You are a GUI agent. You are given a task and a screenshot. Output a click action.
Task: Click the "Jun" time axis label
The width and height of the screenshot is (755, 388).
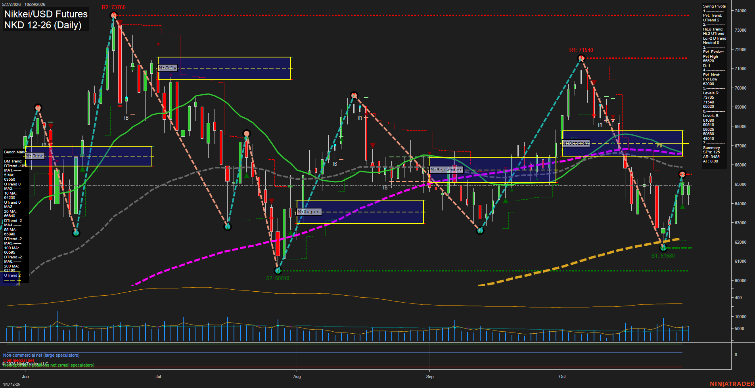point(25,377)
